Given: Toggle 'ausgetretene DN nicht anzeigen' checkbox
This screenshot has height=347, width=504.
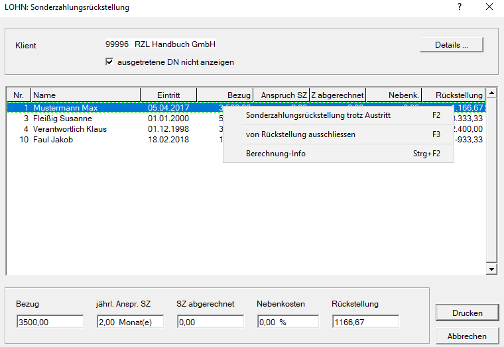Looking at the screenshot, I should (110, 62).
